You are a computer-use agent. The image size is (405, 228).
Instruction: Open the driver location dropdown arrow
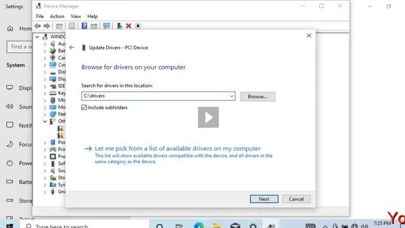[x=232, y=96]
